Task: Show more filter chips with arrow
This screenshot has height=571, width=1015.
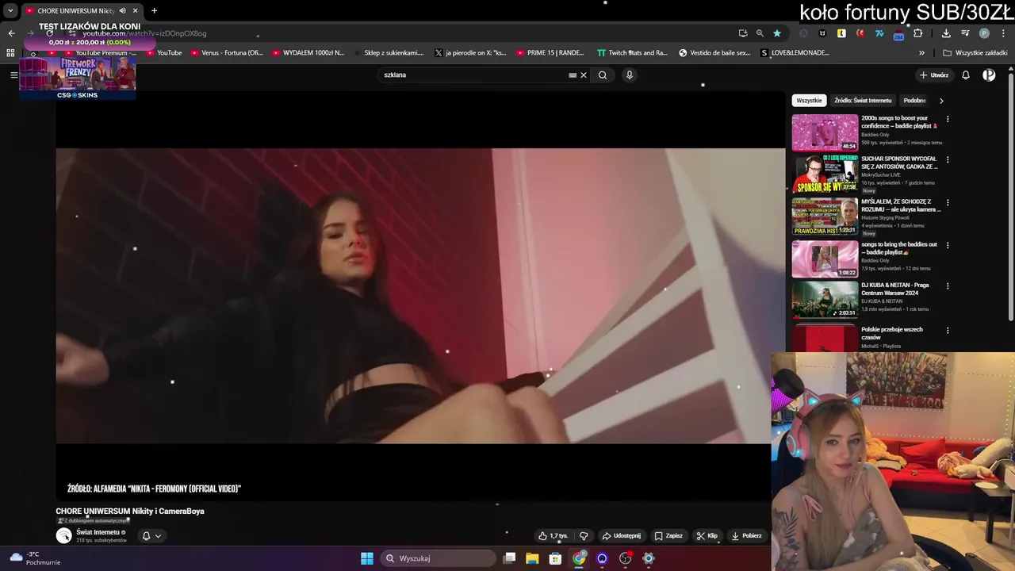Action: 941,101
